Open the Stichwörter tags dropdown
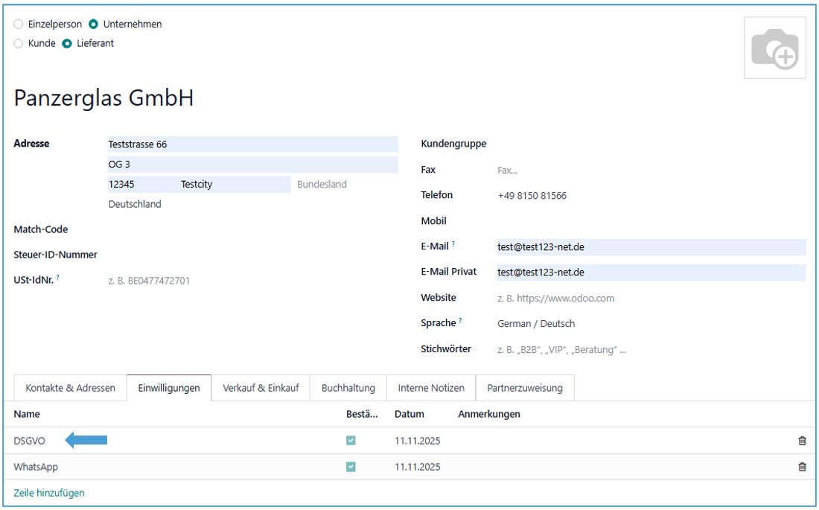Screen dimensions: 819x510 [648, 349]
